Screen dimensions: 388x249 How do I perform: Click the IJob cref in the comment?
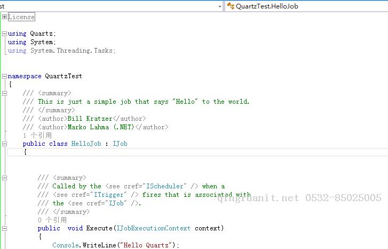pos(116,203)
